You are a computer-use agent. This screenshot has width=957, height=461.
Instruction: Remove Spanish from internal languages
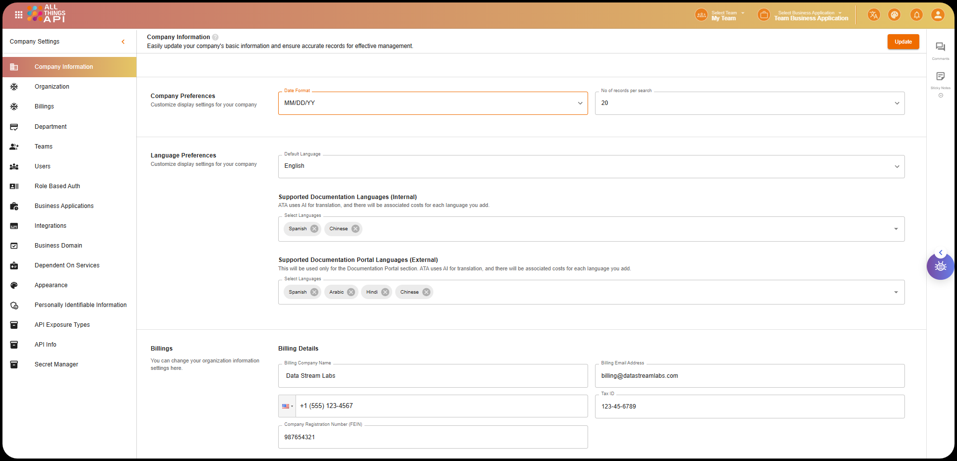tap(314, 229)
